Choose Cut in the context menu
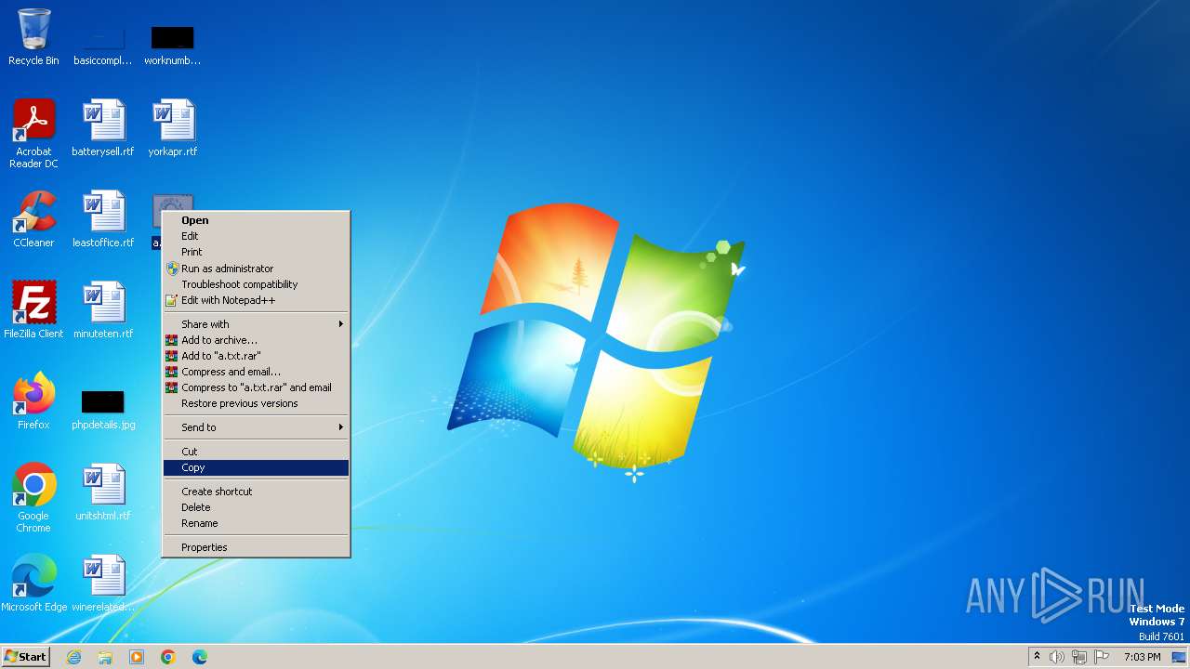 256,452
